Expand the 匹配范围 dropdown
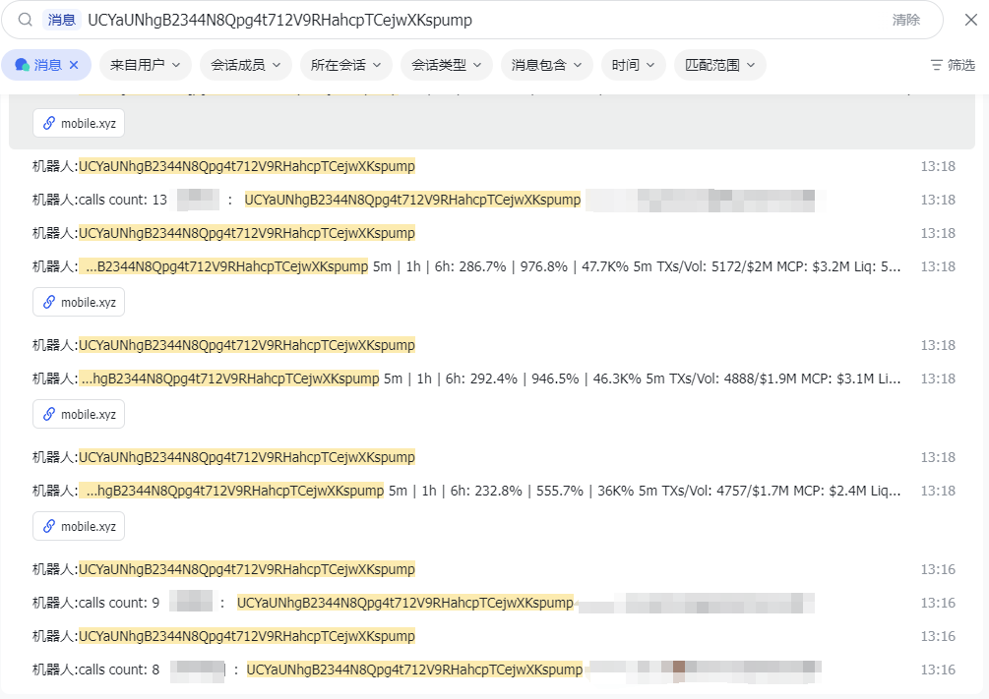This screenshot has width=989, height=699. [x=719, y=65]
